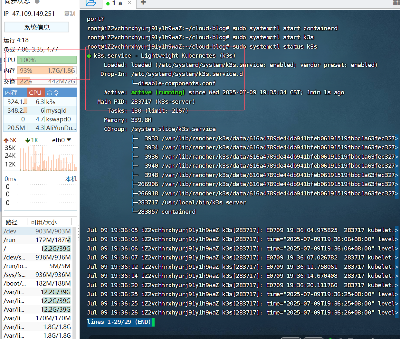Open the 系统信息 system info button
The width and height of the screenshot is (400, 339).
coord(37,27)
